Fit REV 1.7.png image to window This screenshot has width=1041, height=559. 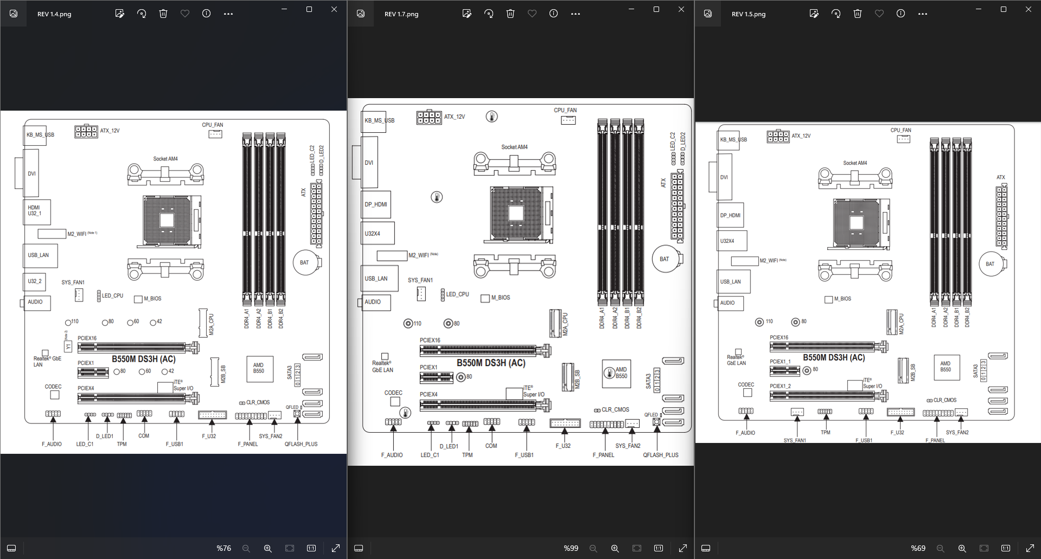tap(637, 548)
